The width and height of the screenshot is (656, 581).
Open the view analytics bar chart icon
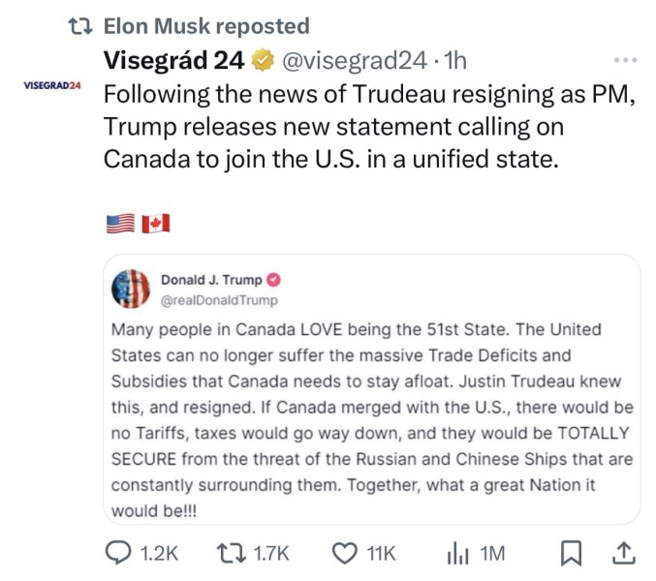pyautogui.click(x=457, y=552)
